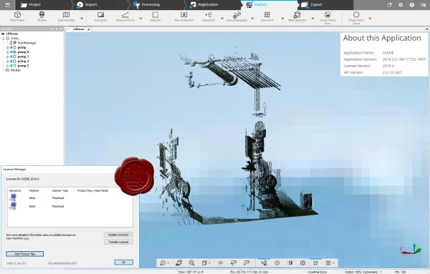Open the view-tab list arrow at far right of tab bar
Image resolution: width=430 pixels, height=274 pixels.
pos(427,29)
